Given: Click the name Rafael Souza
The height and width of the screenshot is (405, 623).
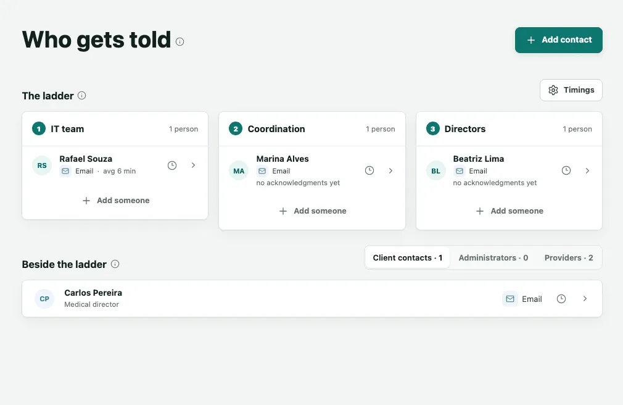Looking at the screenshot, I should [86, 159].
